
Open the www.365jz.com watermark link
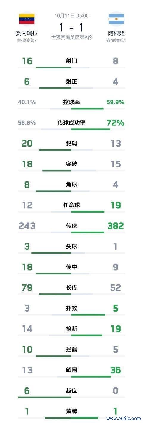pyautogui.click(x=123, y=418)
